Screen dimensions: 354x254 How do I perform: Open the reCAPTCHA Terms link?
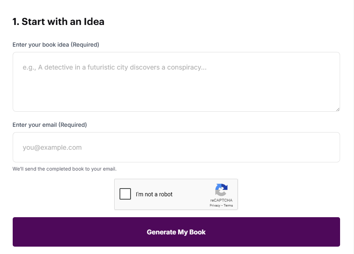(x=228, y=206)
